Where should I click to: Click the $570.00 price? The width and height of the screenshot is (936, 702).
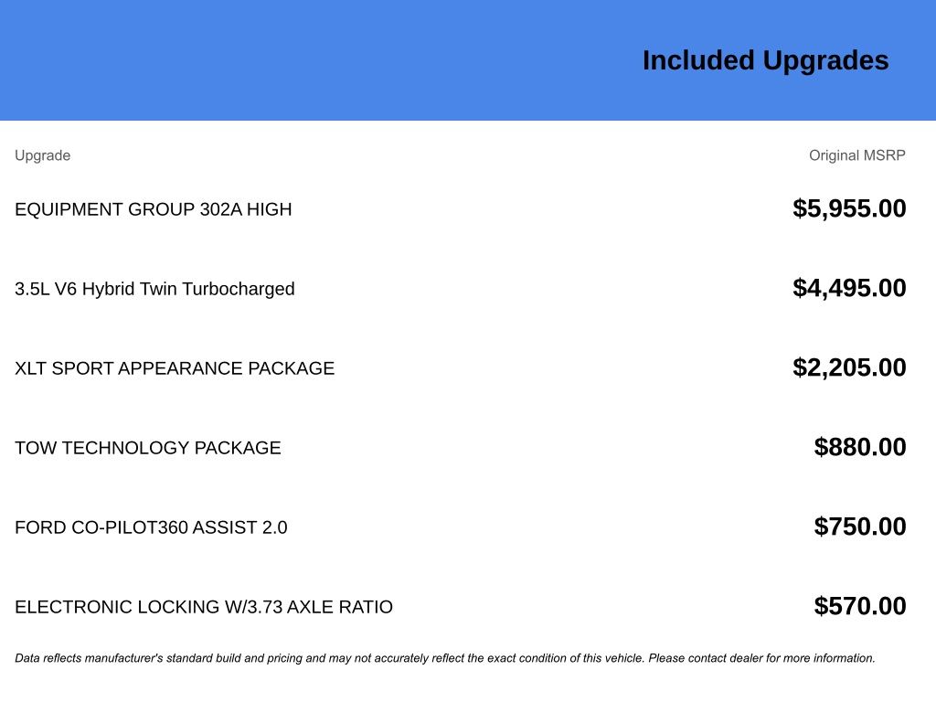[x=860, y=606]
